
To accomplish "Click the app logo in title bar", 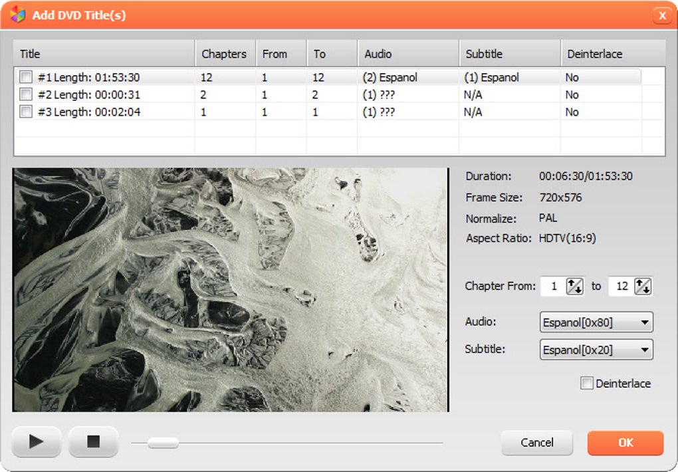I will tap(17, 15).
